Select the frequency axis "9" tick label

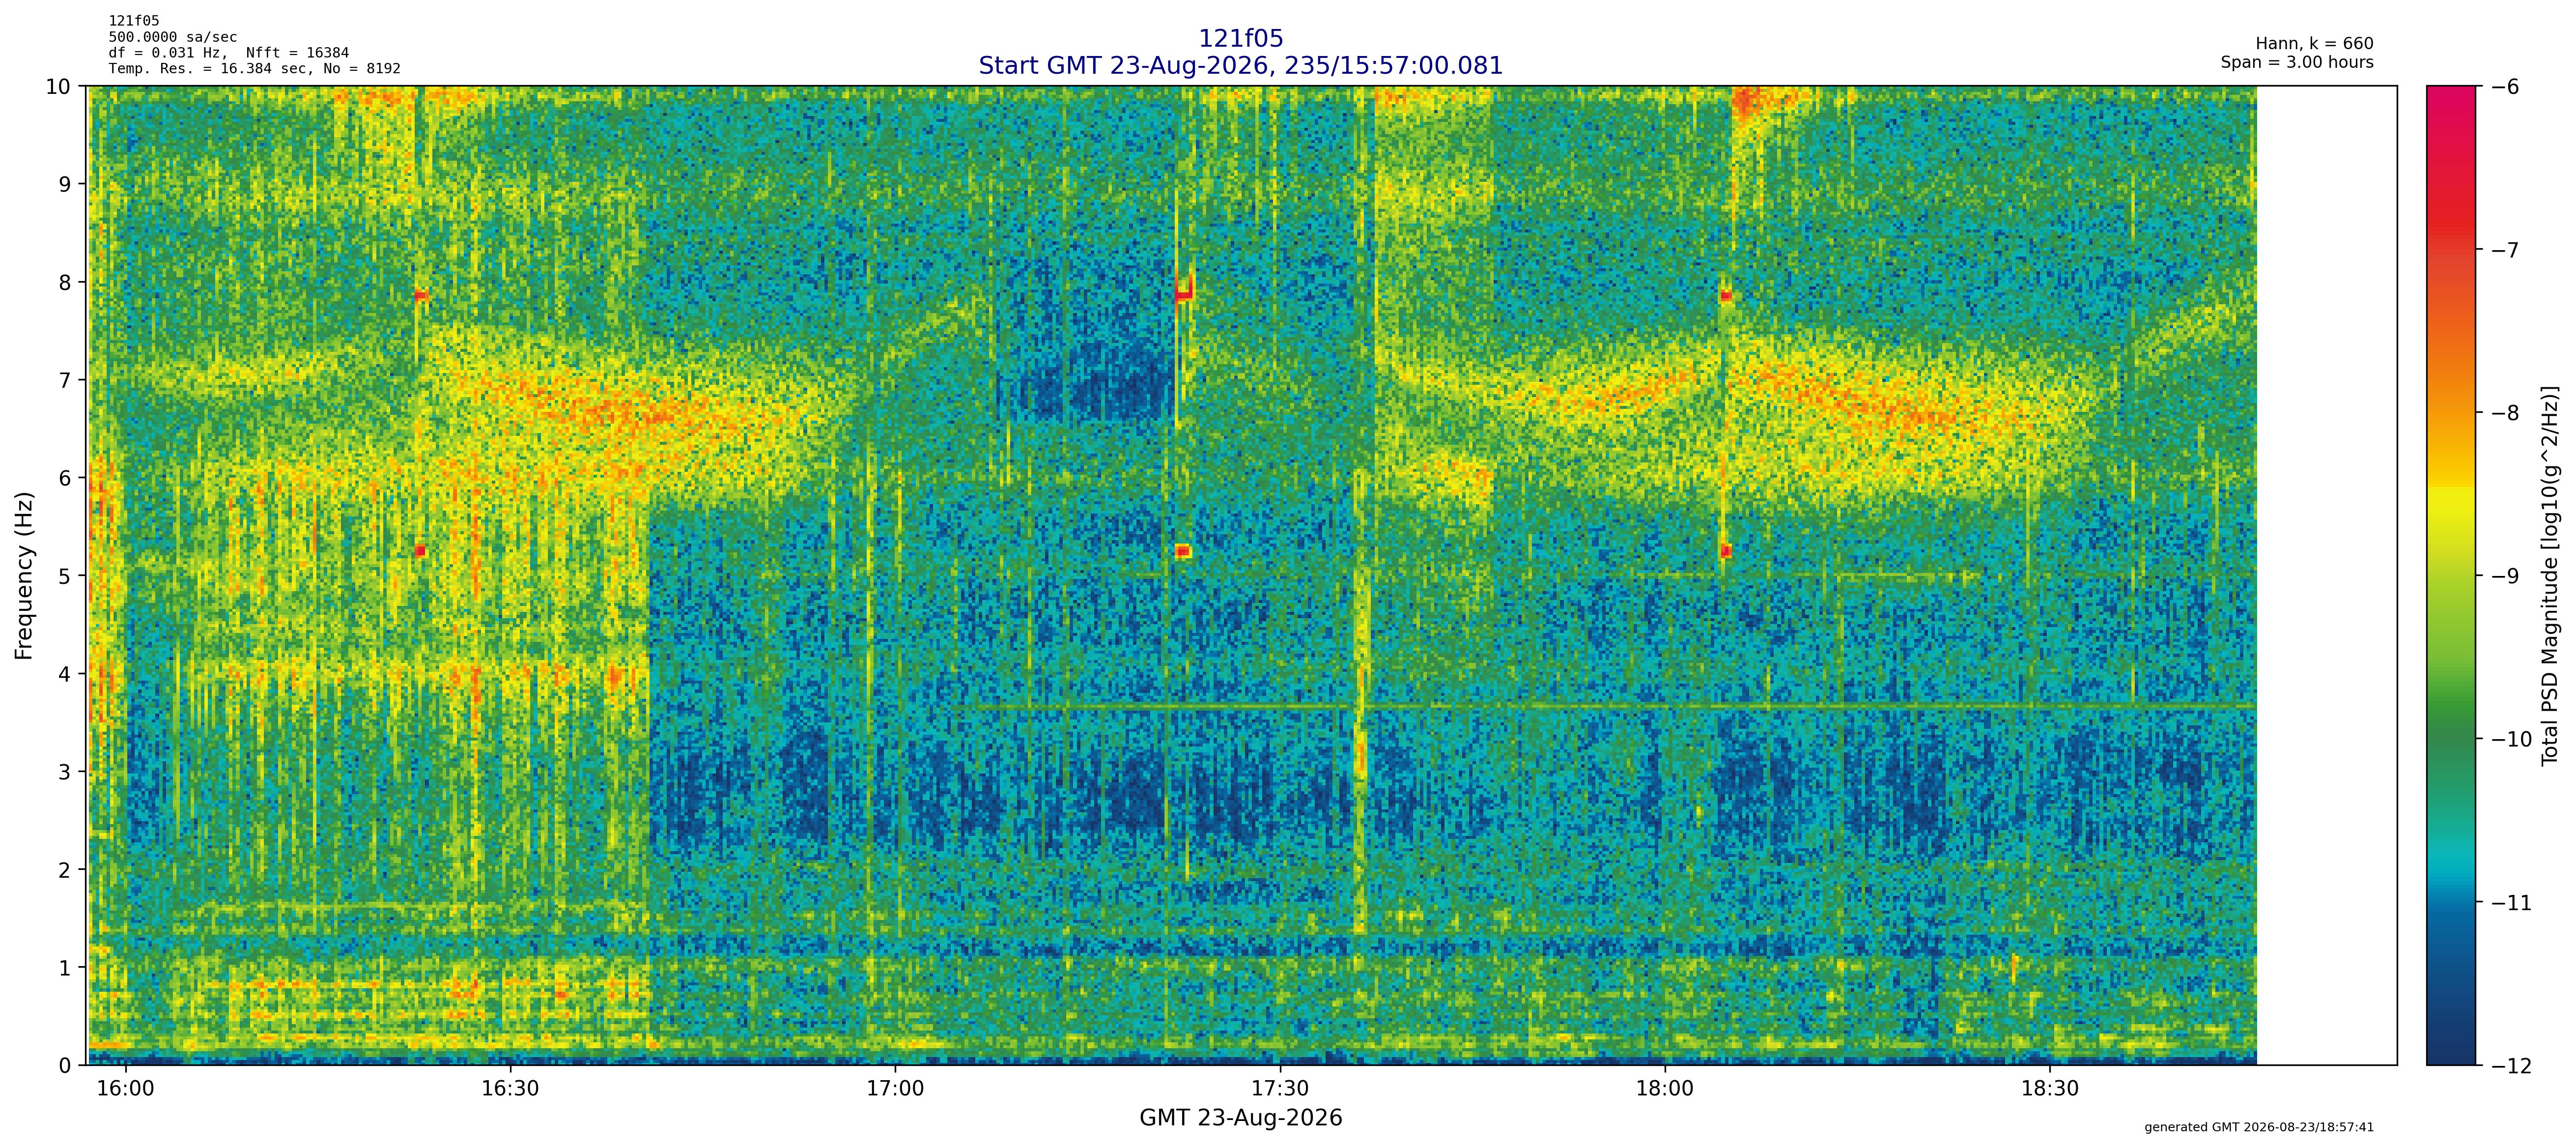(x=65, y=185)
